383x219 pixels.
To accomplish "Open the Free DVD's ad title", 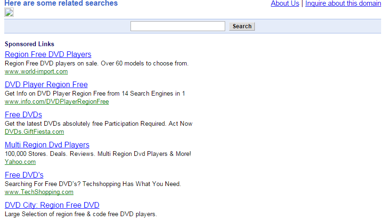I will 24,175.
